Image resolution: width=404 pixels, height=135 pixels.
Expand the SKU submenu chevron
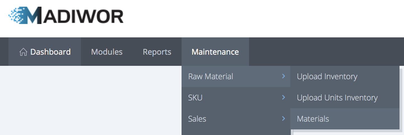click(284, 97)
